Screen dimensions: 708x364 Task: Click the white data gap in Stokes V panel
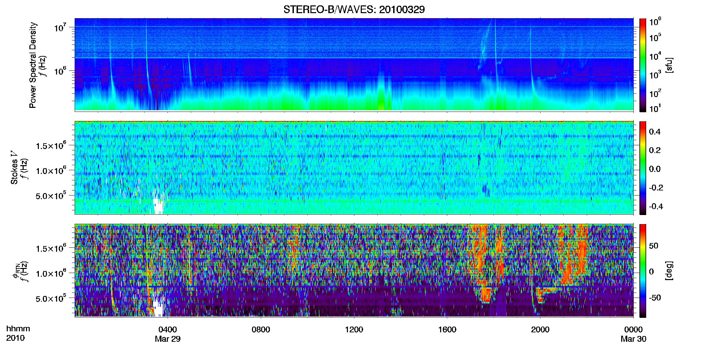(158, 204)
